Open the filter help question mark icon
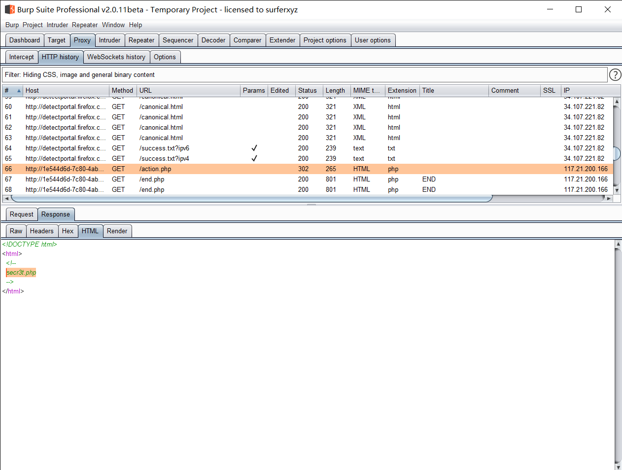Screen dimensions: 622x470 pyautogui.click(x=615, y=74)
